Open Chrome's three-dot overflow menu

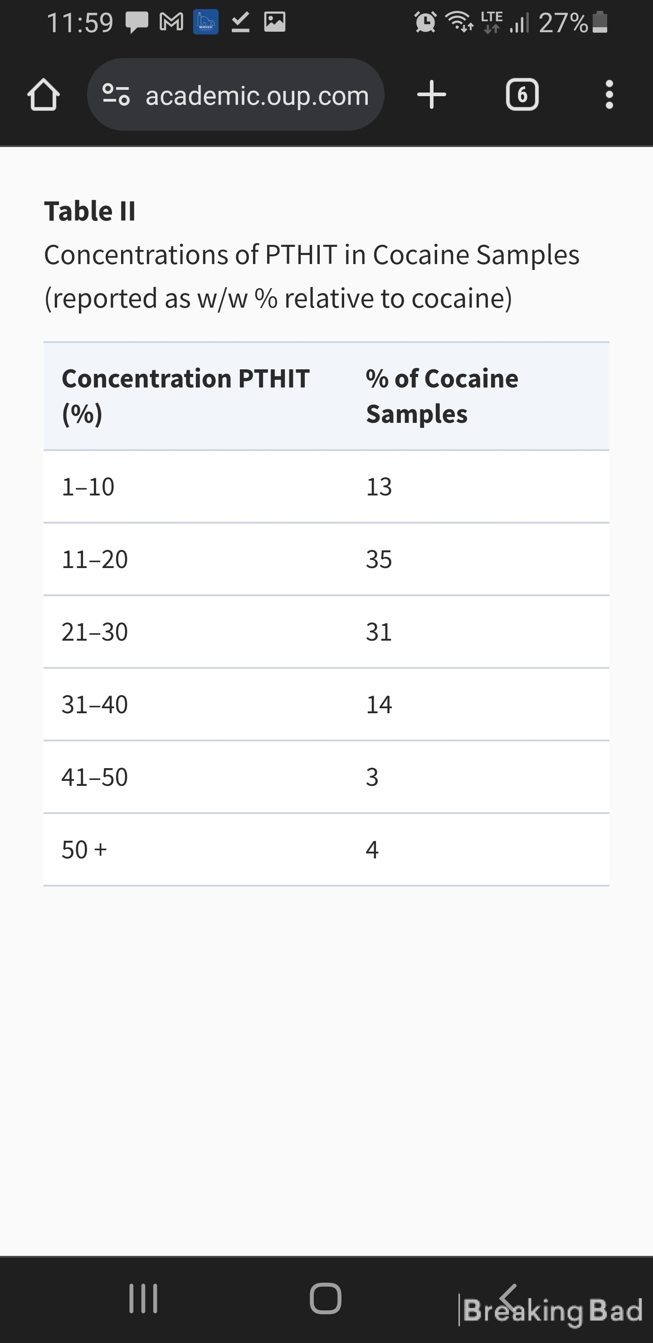609,95
